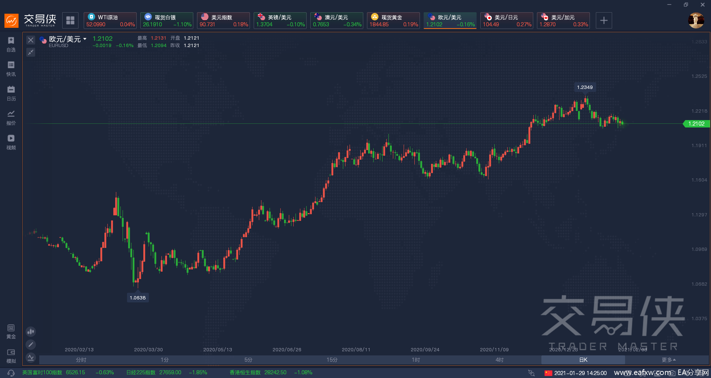Click the grid layout icon

[x=70, y=20]
